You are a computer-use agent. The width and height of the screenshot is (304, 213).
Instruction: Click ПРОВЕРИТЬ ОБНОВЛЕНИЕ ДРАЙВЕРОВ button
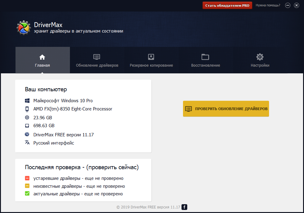pos(226,109)
